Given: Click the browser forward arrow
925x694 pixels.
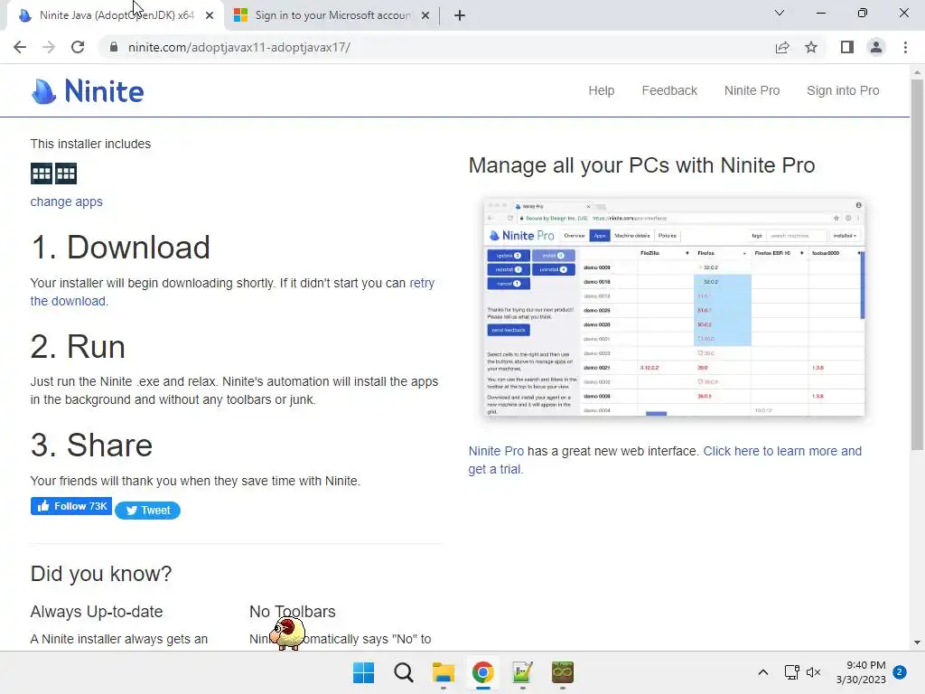Looking at the screenshot, I should click(49, 47).
